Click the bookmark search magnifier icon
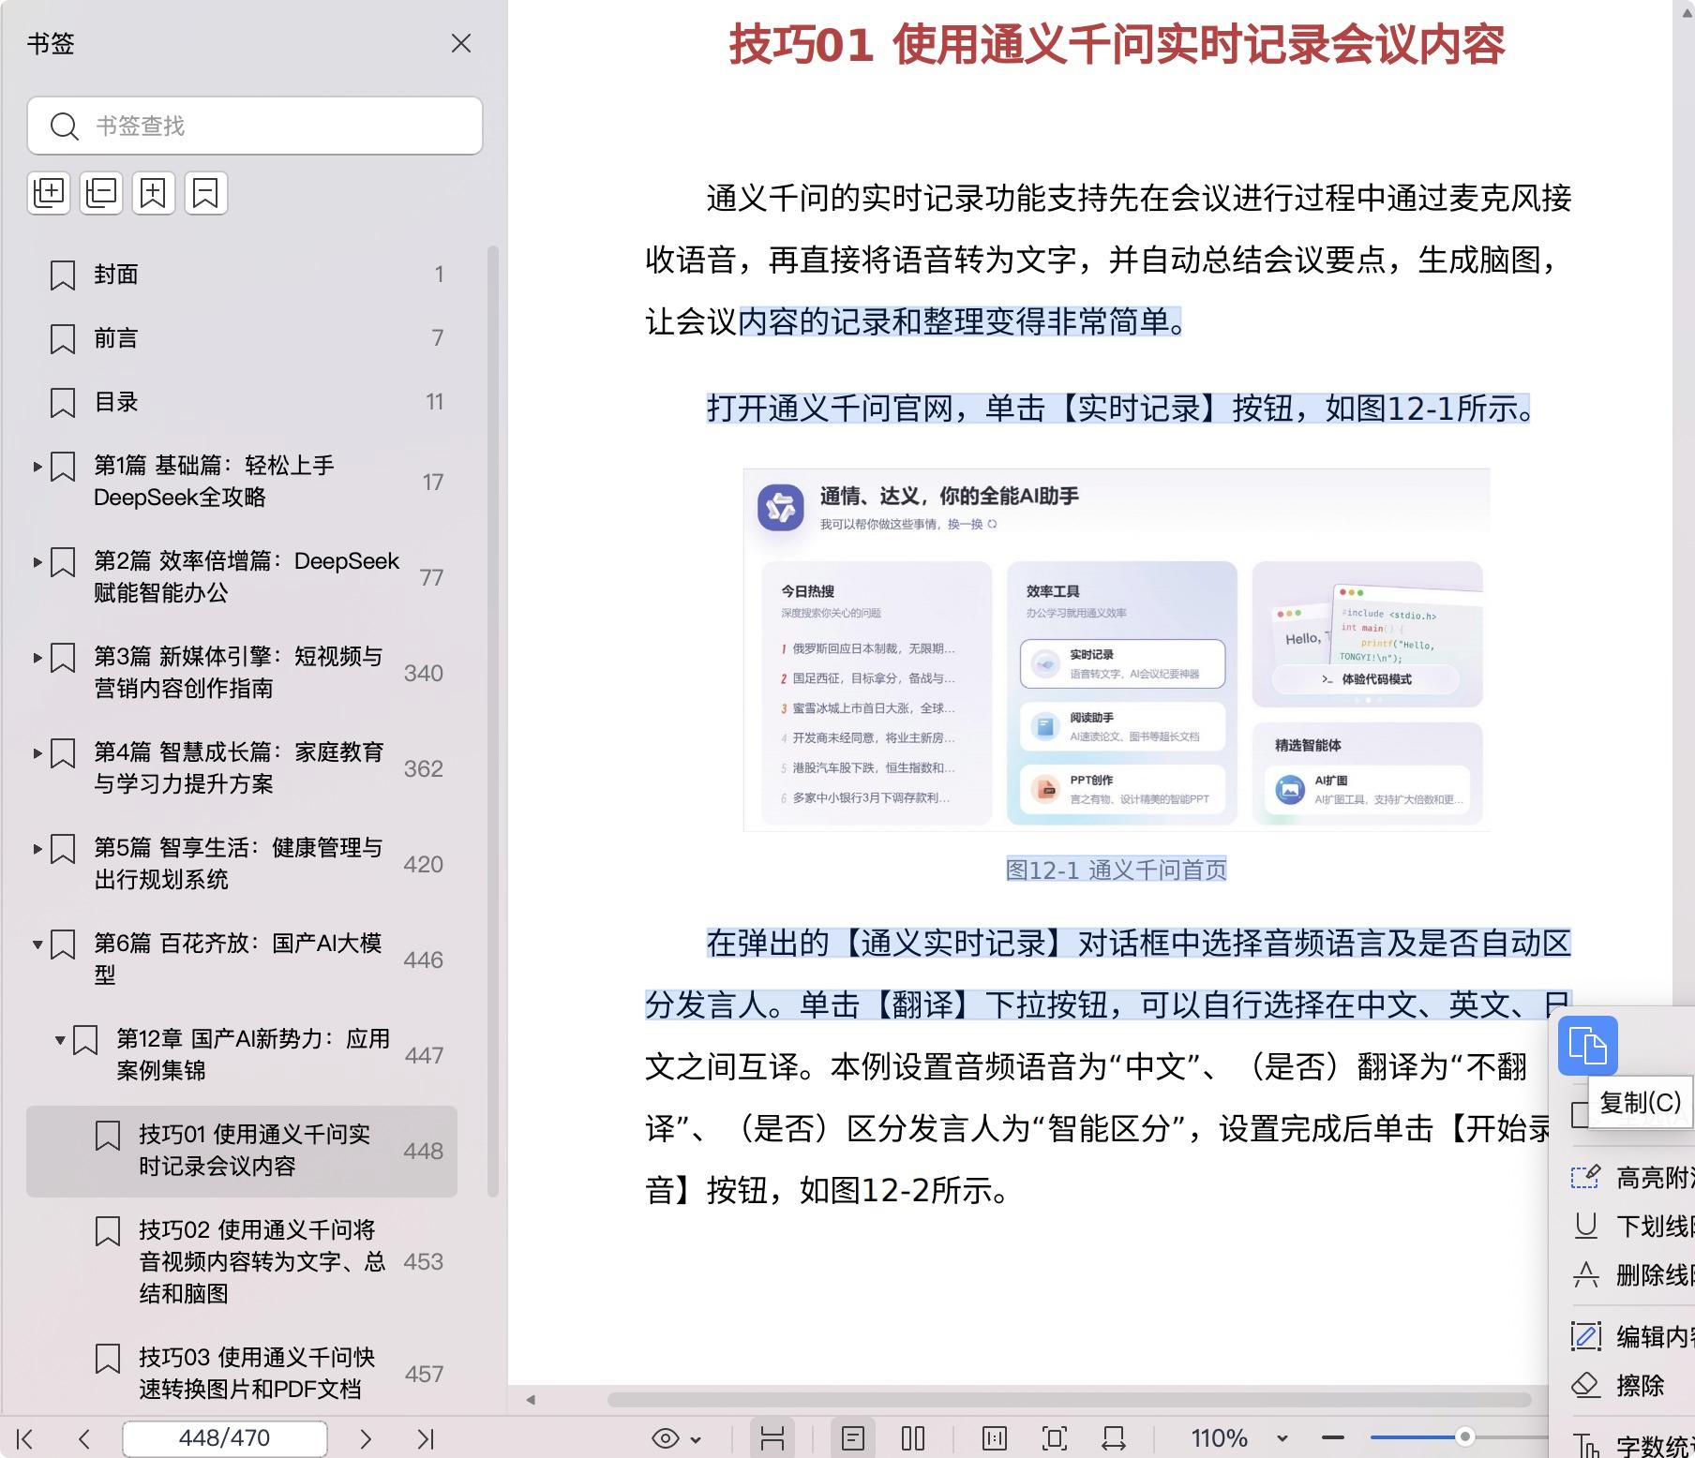This screenshot has width=1695, height=1458. click(x=64, y=126)
